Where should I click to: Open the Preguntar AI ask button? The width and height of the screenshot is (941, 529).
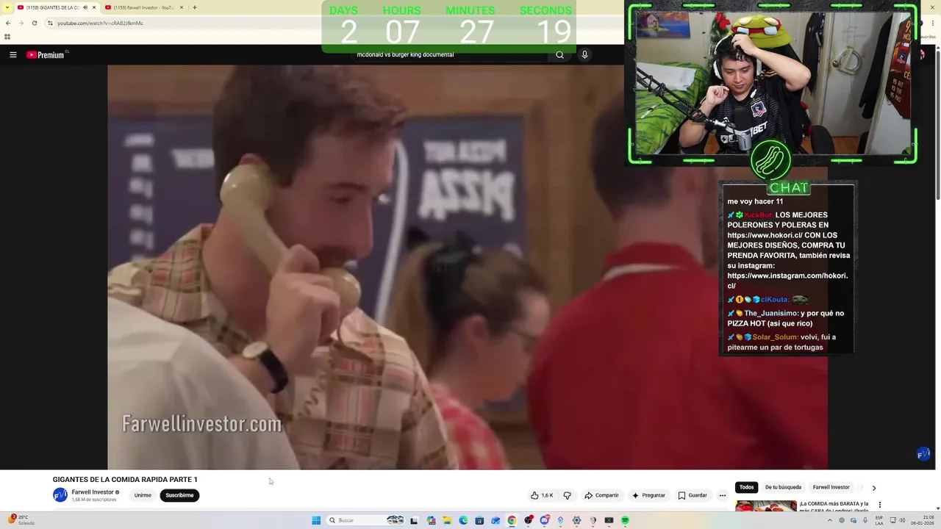(648, 495)
